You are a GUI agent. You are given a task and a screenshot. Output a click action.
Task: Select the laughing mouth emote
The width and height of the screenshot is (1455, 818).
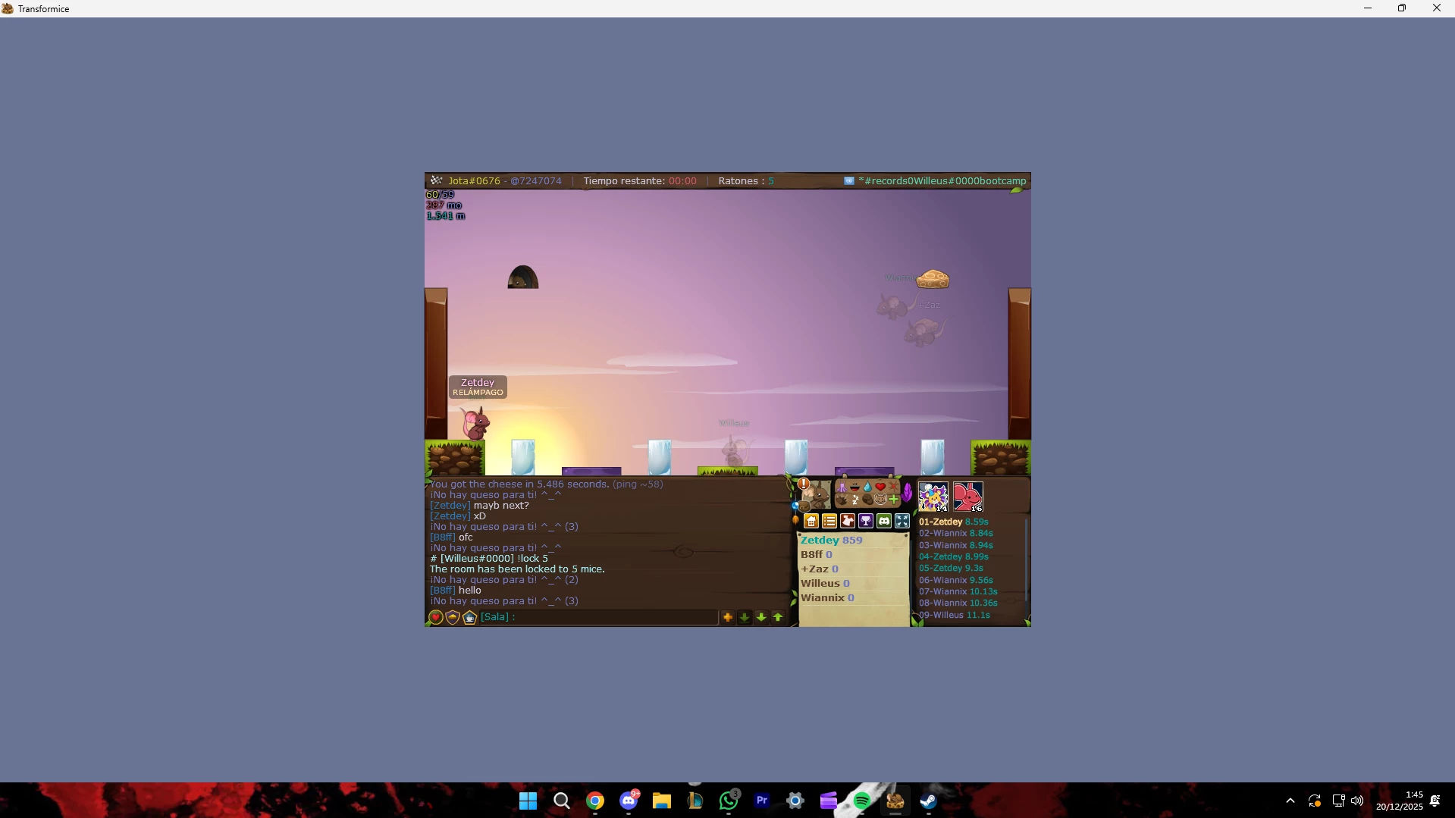[854, 487]
